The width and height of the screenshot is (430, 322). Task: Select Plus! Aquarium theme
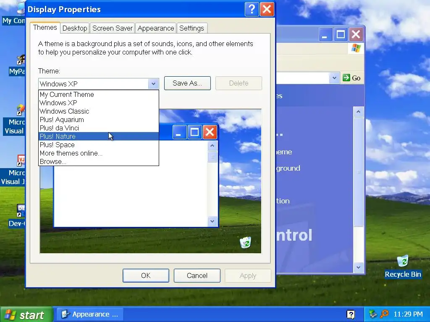coord(98,119)
